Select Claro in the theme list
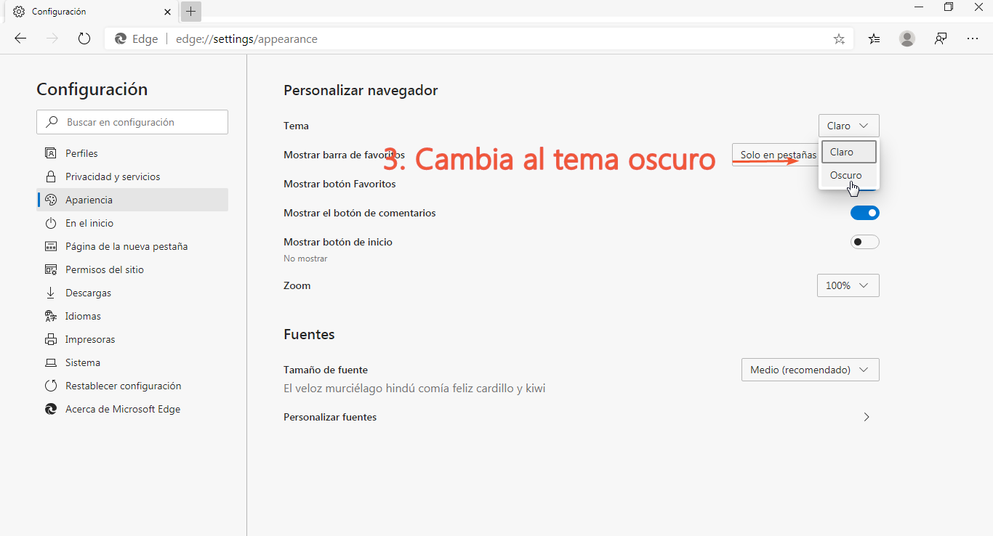Image resolution: width=993 pixels, height=536 pixels. tap(849, 152)
